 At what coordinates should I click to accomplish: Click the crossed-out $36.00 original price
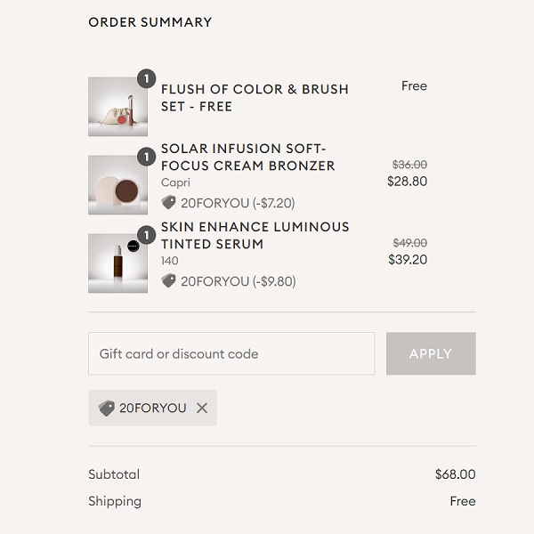coord(409,165)
